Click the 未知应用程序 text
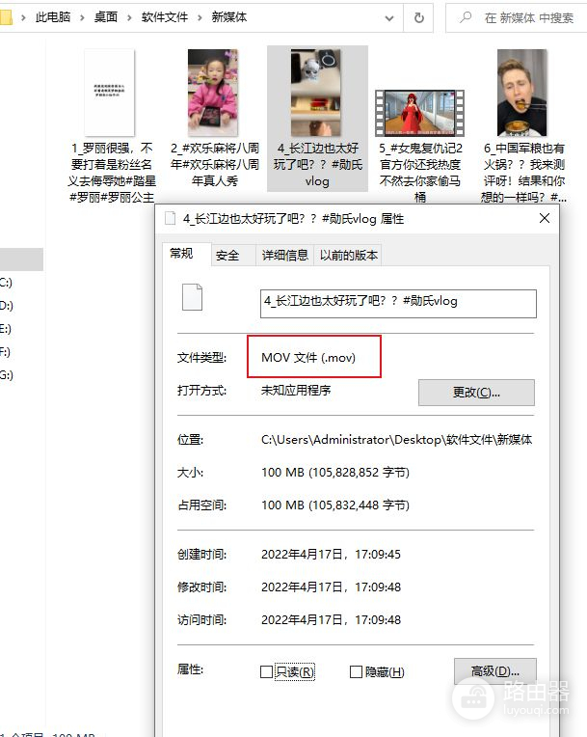This screenshot has width=587, height=737. [296, 391]
